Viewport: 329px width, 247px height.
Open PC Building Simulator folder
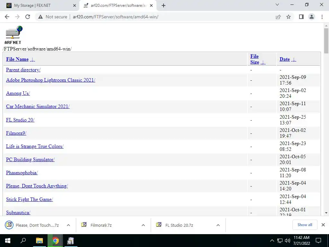31,160
